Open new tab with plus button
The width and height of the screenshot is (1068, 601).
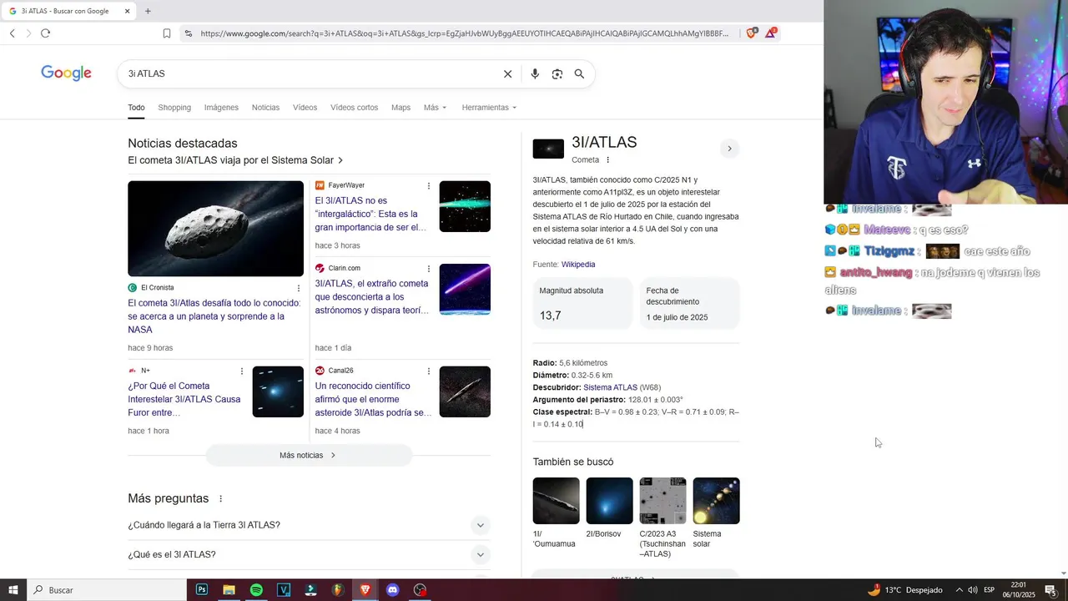click(148, 11)
